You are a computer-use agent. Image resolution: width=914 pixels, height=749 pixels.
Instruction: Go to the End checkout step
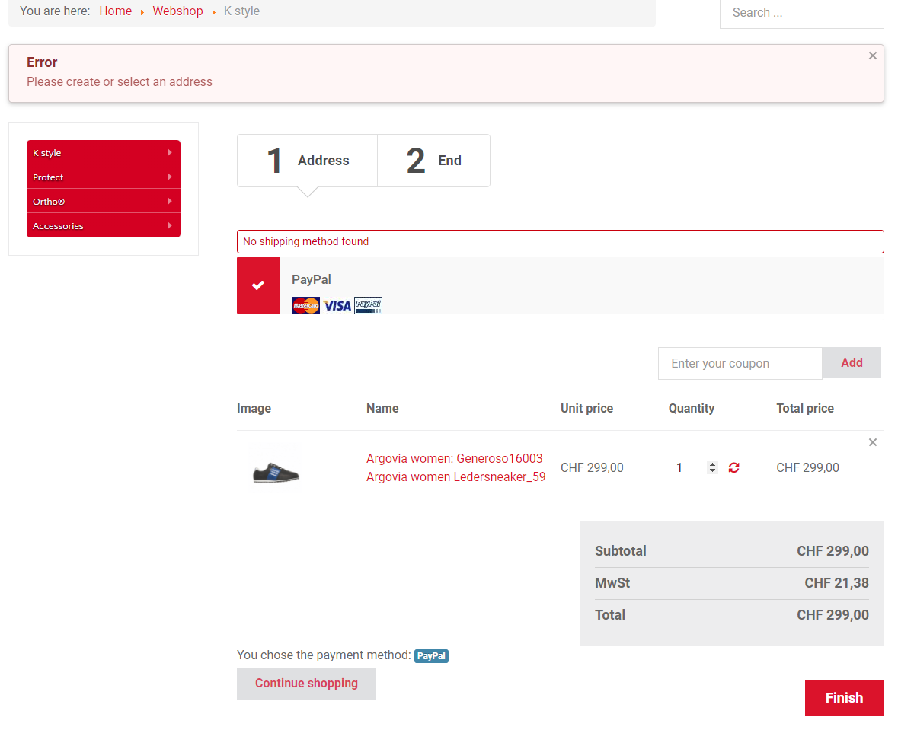[433, 161]
